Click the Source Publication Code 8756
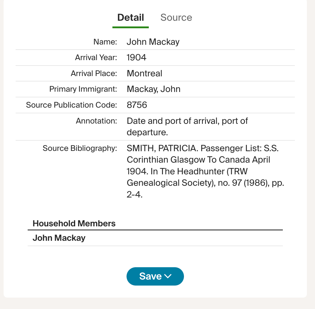 pos(137,105)
